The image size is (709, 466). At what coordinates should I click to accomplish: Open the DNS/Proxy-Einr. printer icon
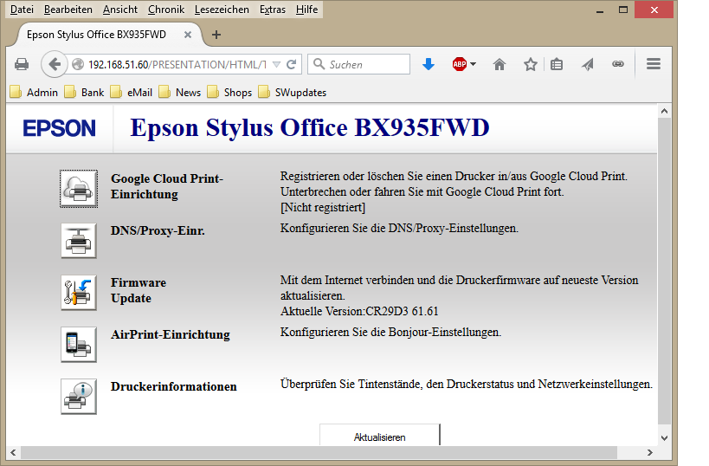click(x=79, y=241)
